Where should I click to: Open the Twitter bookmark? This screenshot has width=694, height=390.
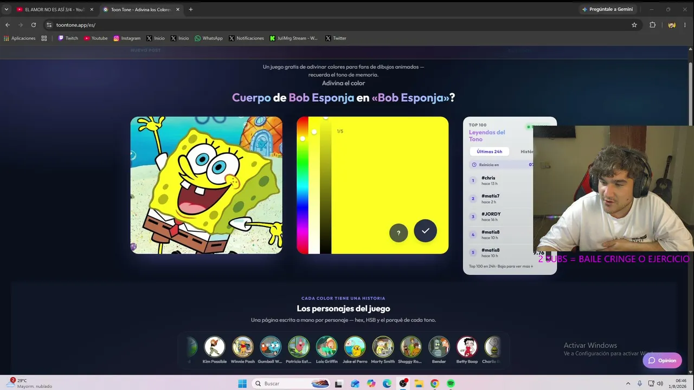click(x=336, y=38)
